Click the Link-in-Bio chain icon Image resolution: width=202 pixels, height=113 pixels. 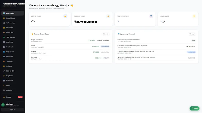click(4, 71)
